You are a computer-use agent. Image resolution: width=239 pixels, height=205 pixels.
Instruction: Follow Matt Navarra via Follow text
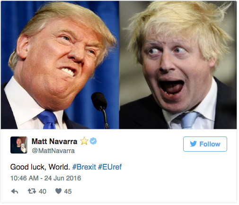click(x=210, y=144)
